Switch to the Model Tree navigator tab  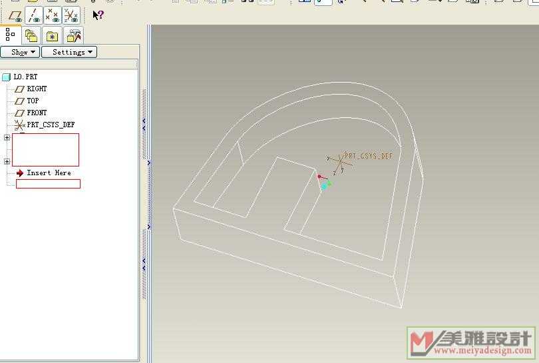click(x=10, y=35)
